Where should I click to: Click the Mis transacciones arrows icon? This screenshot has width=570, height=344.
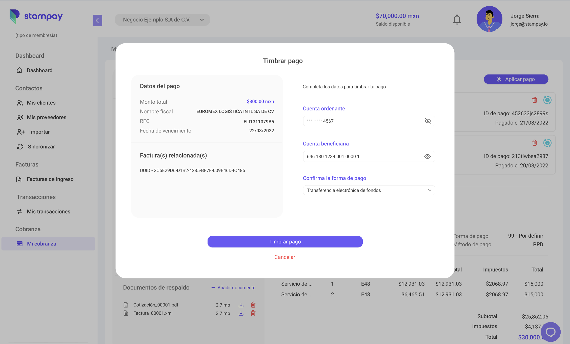point(20,212)
